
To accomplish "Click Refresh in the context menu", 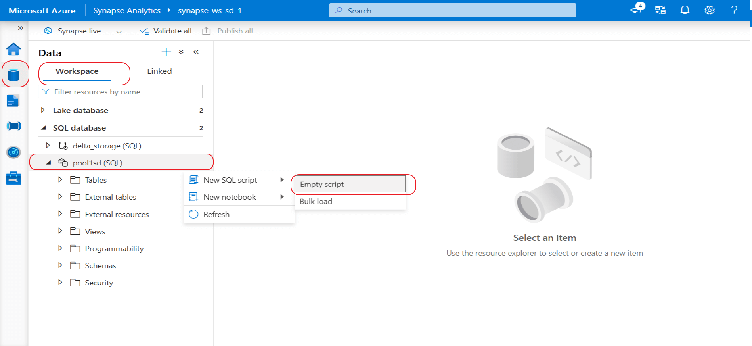I will (x=216, y=215).
